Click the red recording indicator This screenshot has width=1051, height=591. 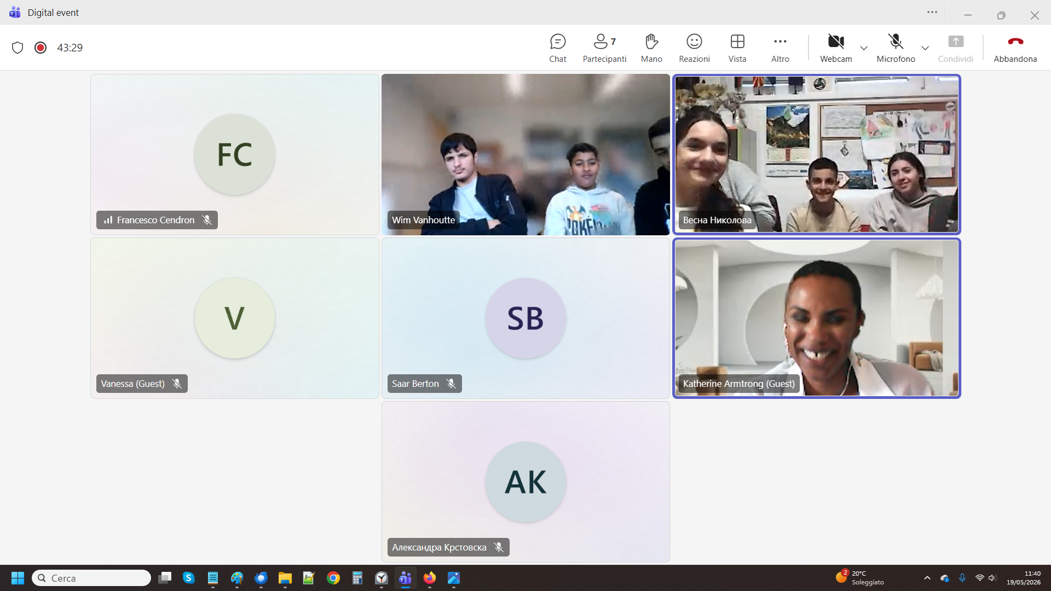point(41,48)
